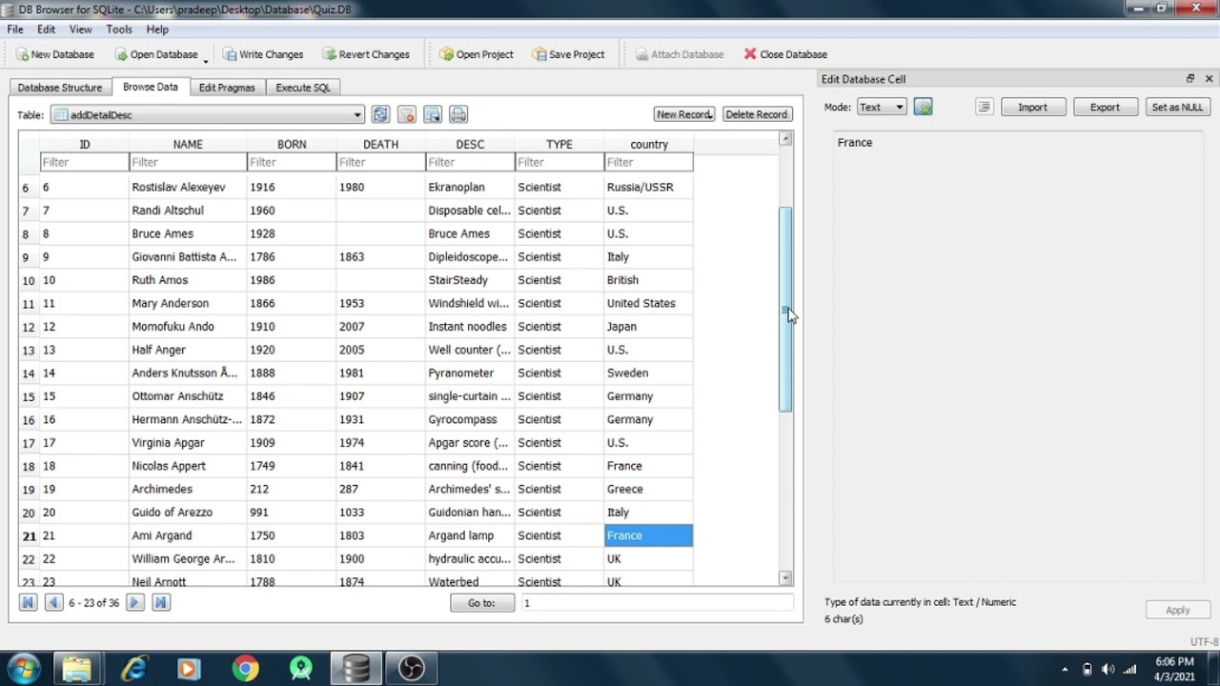Go to last page of records icon
Viewport: 1220px width, 686px height.
tap(160, 602)
